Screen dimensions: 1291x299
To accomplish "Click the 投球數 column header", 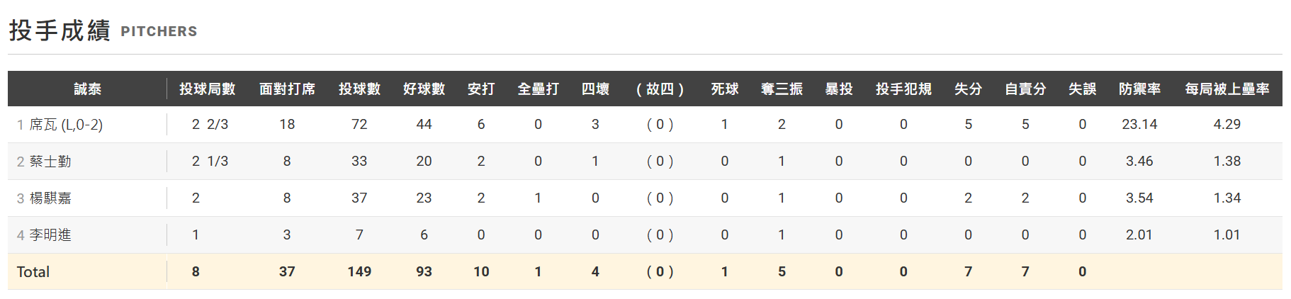I will click(359, 89).
